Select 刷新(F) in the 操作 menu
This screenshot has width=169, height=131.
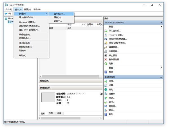pyautogui.click(x=31, y=51)
